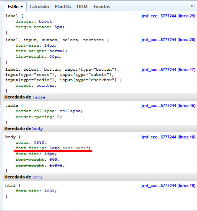The height and width of the screenshot is (211, 197).
Task: Click 'table' link in Heredado de header
Action: [x=39, y=97]
